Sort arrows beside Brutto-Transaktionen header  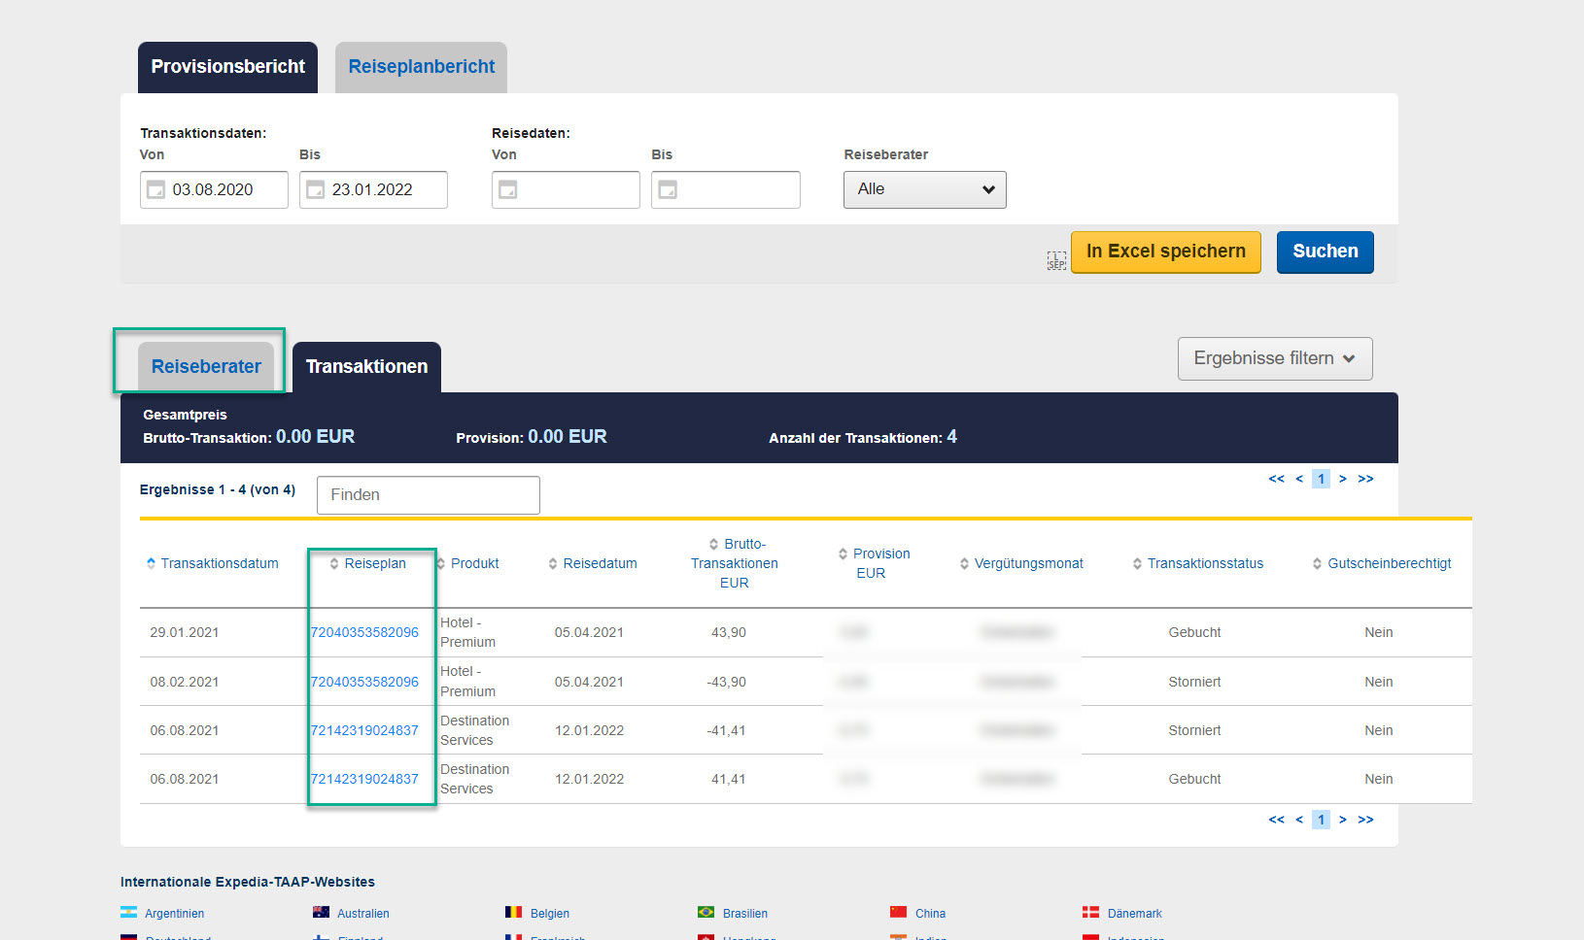[x=714, y=544]
